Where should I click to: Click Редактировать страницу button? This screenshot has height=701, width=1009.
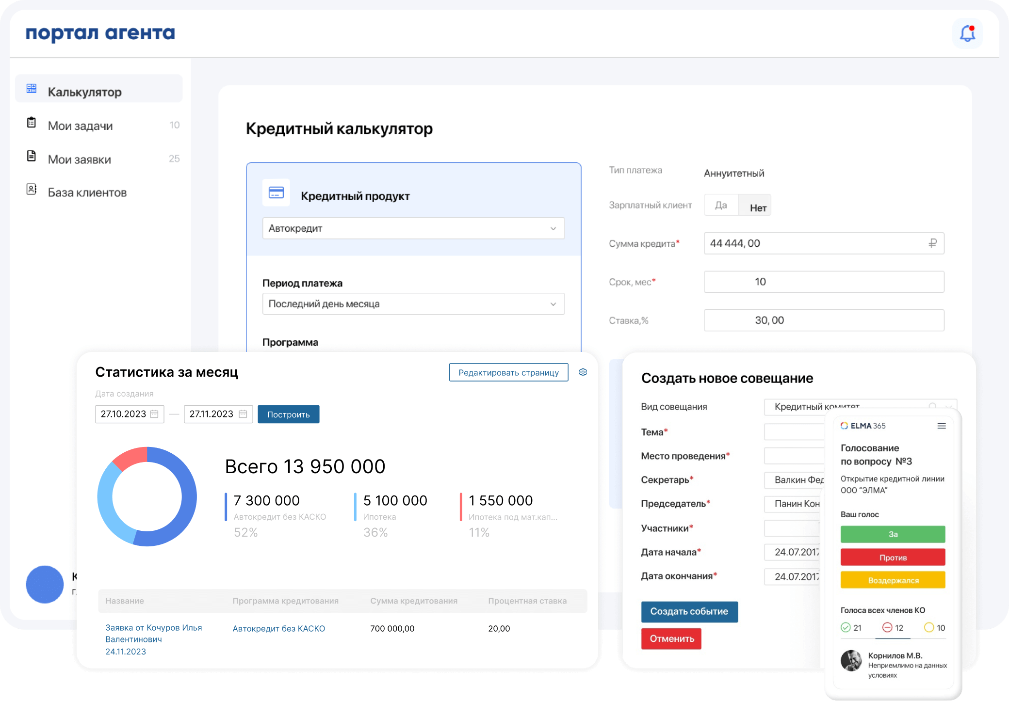pyautogui.click(x=508, y=372)
